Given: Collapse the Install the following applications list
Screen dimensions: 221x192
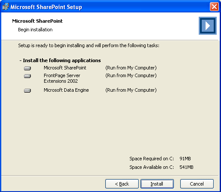Looking at the screenshot, I should [21, 60].
